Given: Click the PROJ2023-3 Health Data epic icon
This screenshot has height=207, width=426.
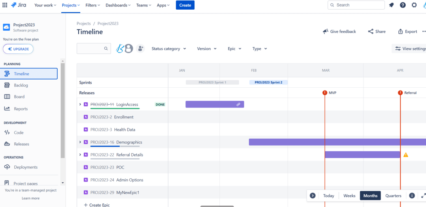Looking at the screenshot, I should (86, 130).
